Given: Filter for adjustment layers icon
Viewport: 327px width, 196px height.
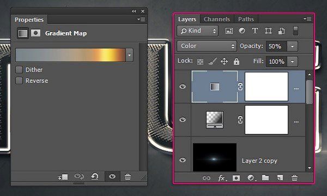Looking at the screenshot, I should [x=242, y=31].
